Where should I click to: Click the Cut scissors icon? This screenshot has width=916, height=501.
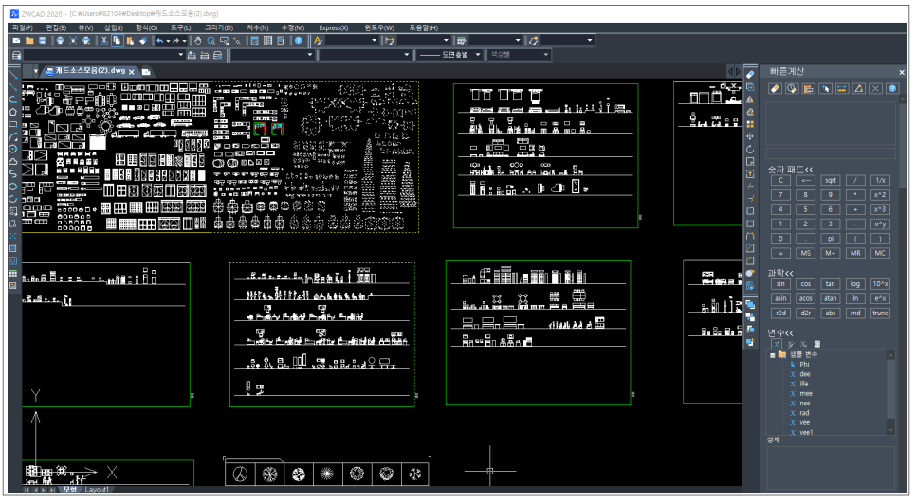(x=104, y=40)
